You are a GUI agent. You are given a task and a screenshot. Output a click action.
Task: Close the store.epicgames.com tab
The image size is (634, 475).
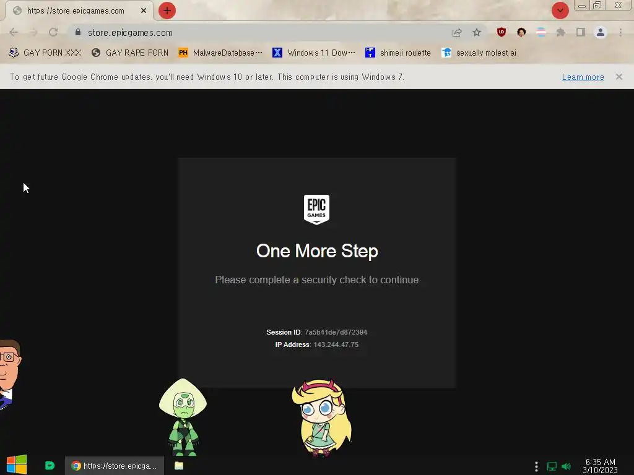coord(144,11)
